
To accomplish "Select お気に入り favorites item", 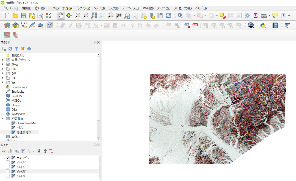I will coord(18,55).
